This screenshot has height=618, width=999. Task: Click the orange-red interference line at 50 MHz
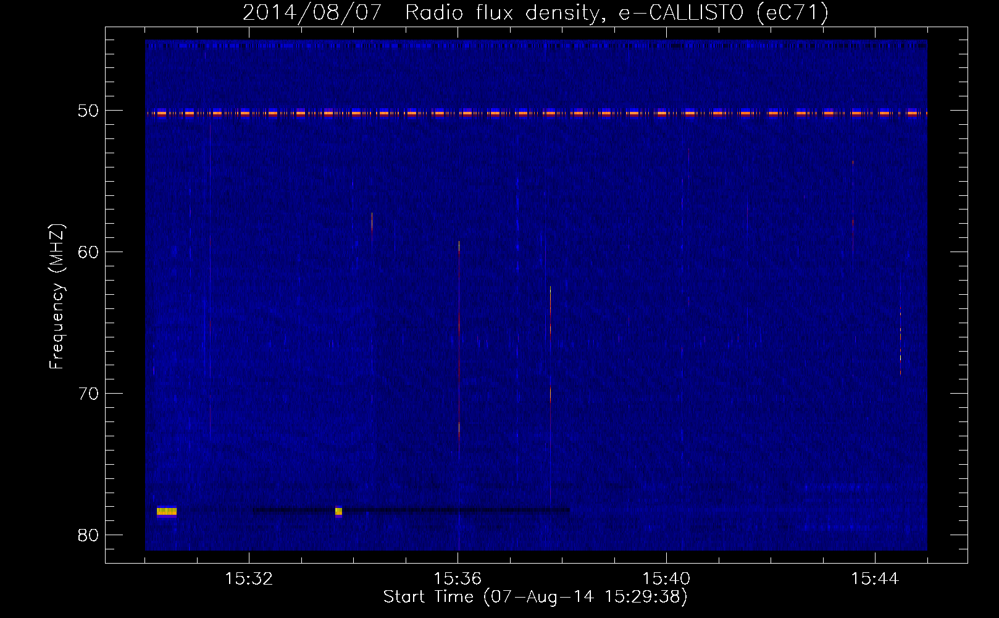[536, 113]
